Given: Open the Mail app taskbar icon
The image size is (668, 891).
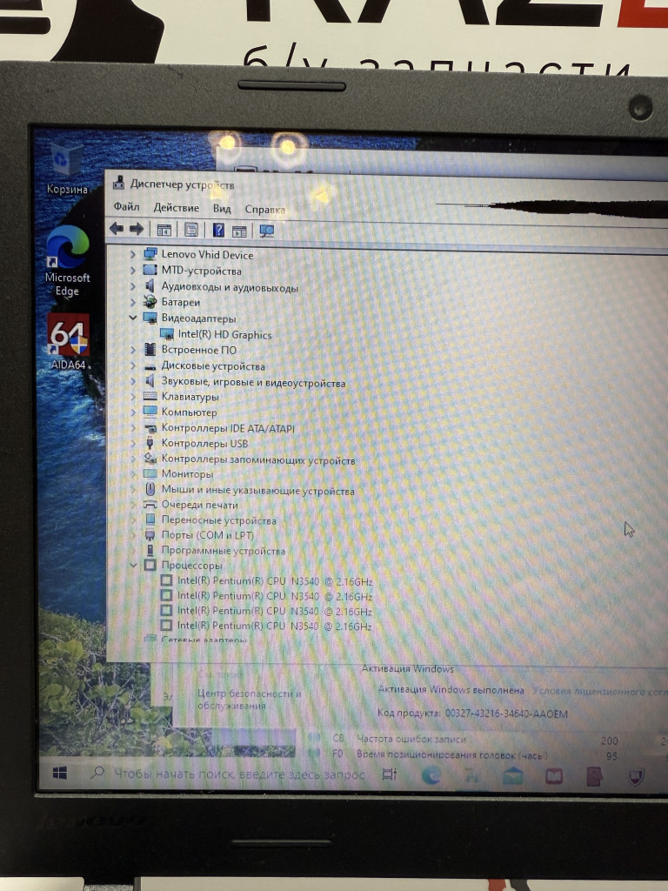Looking at the screenshot, I should 513,775.
